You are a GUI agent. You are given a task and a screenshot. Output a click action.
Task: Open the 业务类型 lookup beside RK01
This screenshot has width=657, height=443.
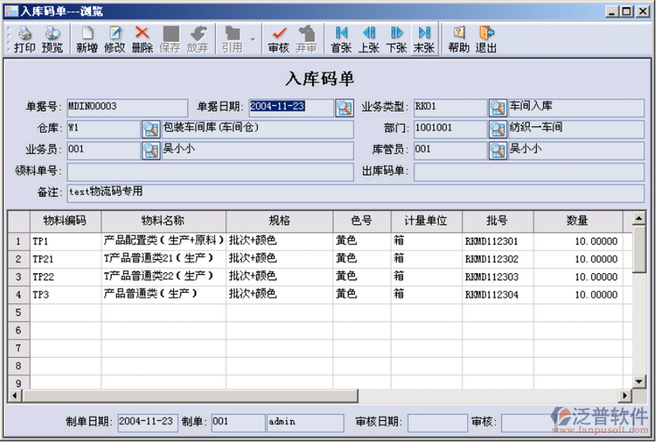(x=498, y=107)
